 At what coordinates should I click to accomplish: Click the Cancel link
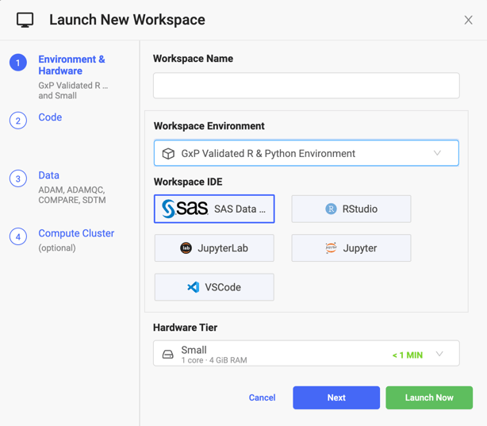coord(262,397)
